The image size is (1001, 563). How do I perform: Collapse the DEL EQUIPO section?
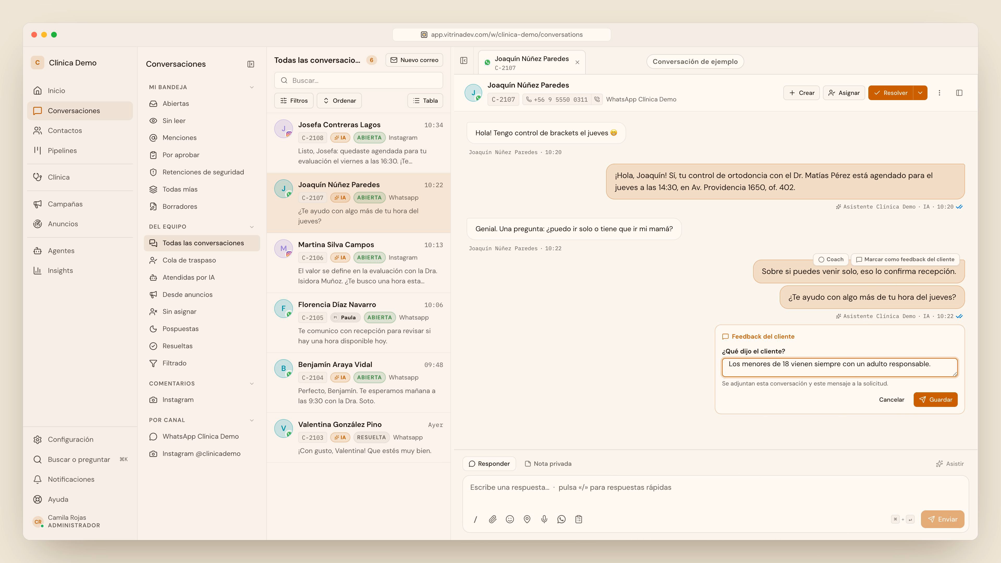[x=252, y=227]
